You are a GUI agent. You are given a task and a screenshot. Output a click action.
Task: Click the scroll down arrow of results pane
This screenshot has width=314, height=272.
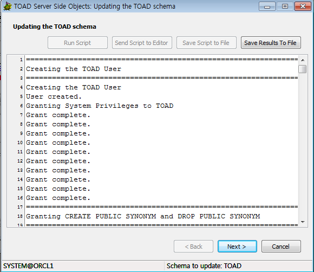pyautogui.click(x=303, y=222)
